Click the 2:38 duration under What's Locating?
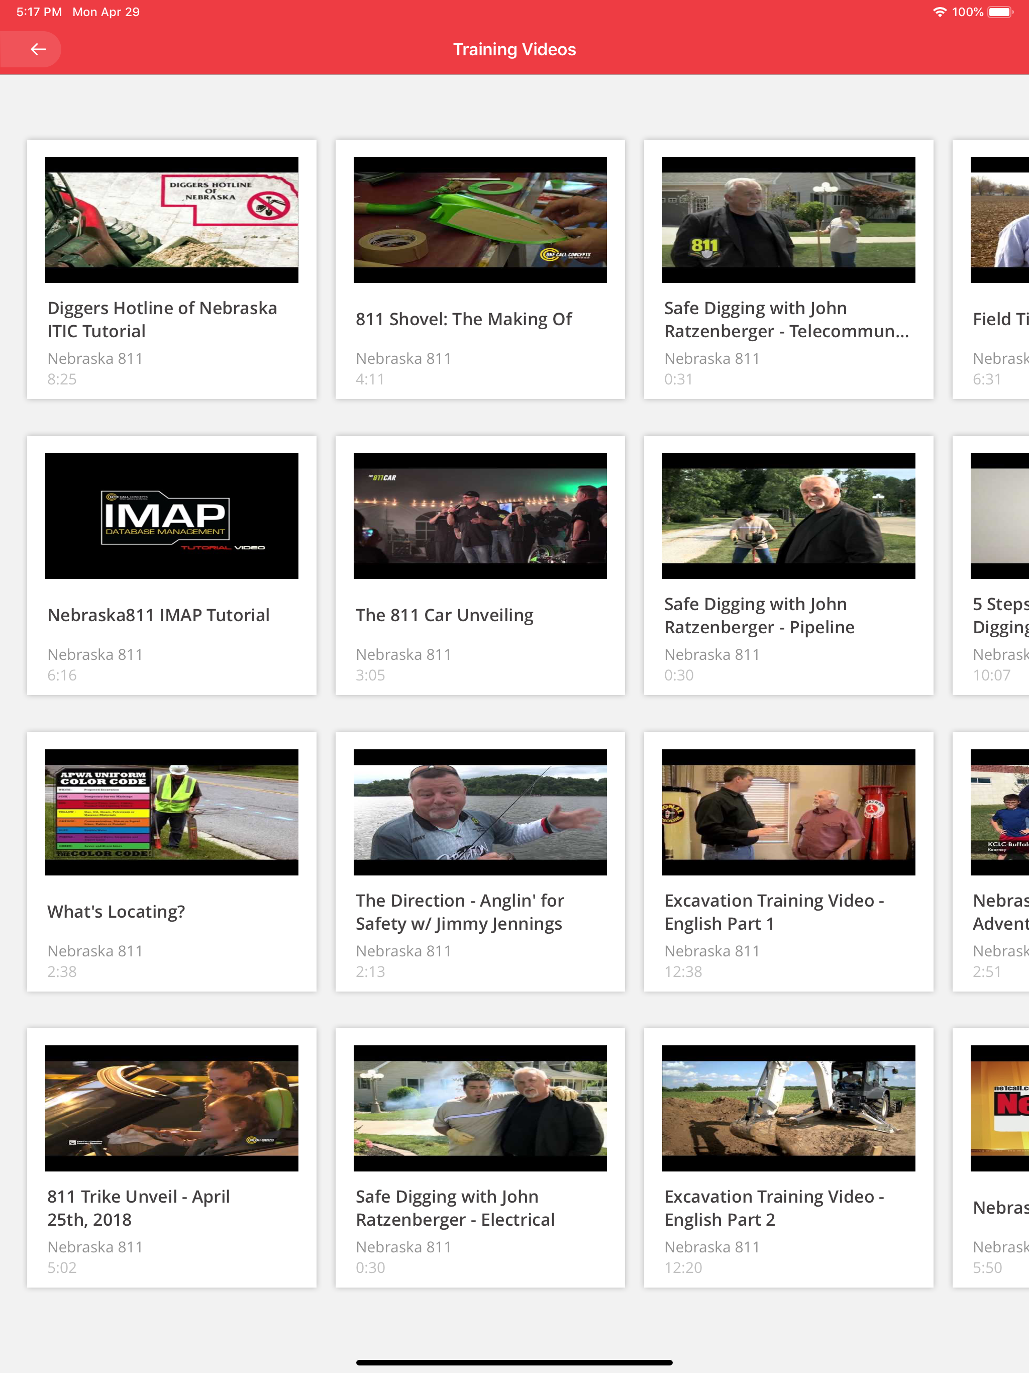This screenshot has height=1373, width=1029. 62,971
